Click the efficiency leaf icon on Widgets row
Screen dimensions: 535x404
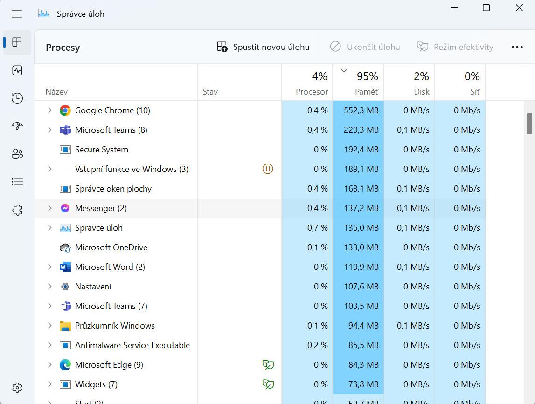coord(268,384)
